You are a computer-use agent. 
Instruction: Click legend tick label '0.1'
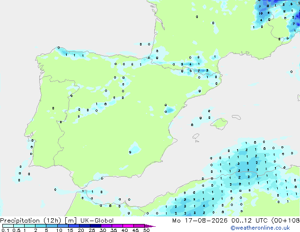[5, 230]
